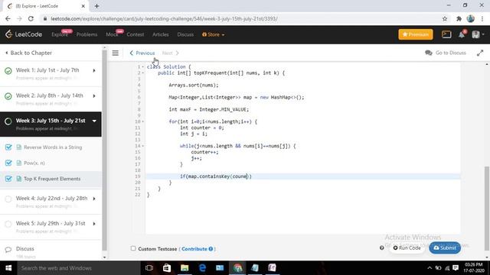Click the Week 1 completed status circle
Screen dimensions: 490x275
coord(8,71)
